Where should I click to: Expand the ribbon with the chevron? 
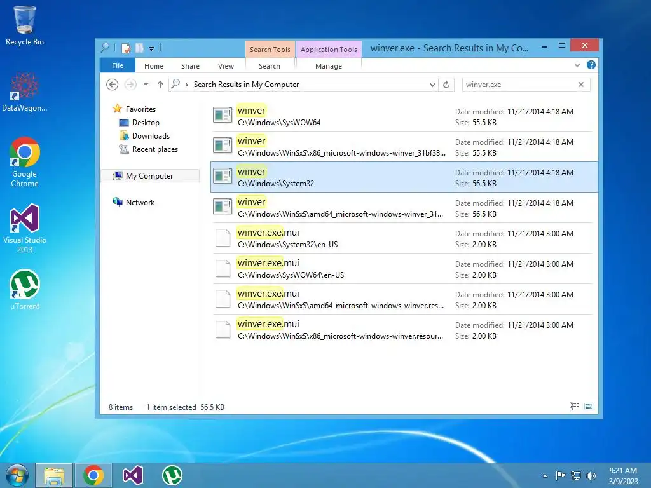tap(577, 65)
